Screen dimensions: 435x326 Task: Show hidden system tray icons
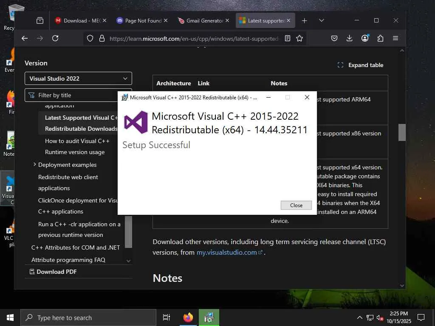tap(359, 318)
